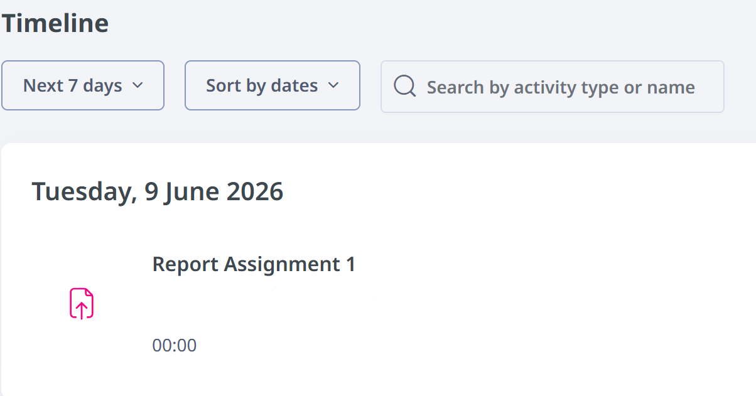Screen dimensions: 756x396
Task: Click right end of the search box
Action: (710, 87)
